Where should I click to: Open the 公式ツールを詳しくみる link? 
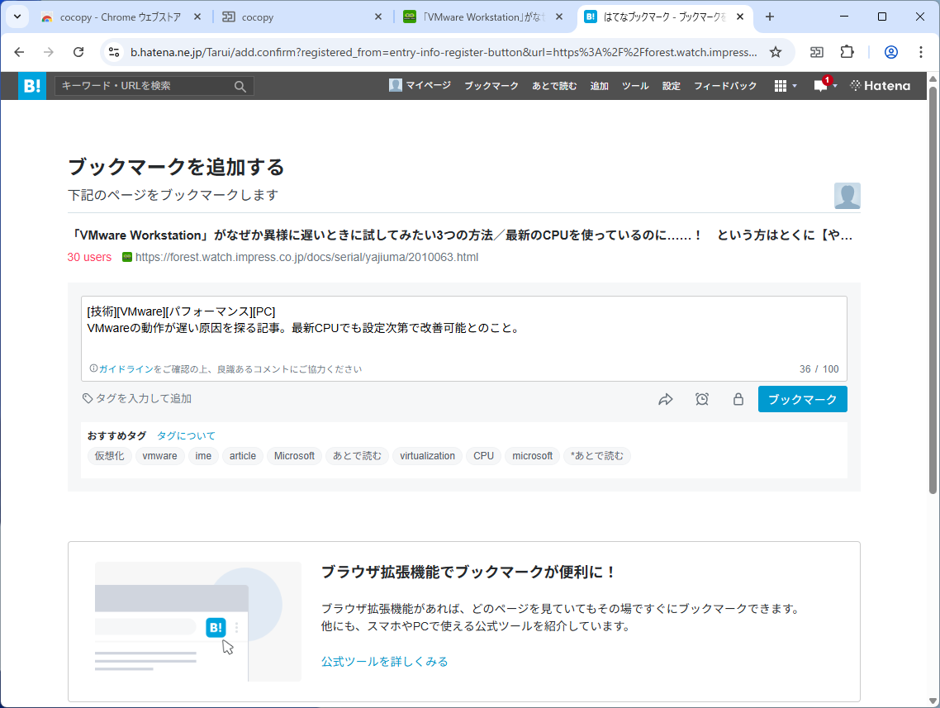pos(384,661)
